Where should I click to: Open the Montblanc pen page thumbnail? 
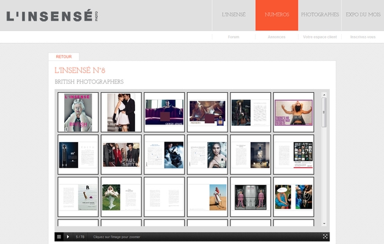(78, 154)
